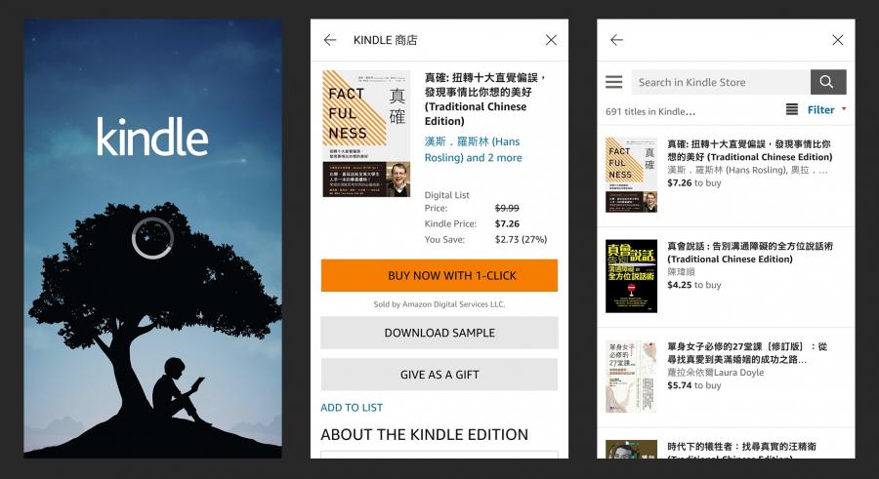Open the 真會說話 $4.25 result title
The image size is (879, 479).
tap(750, 252)
